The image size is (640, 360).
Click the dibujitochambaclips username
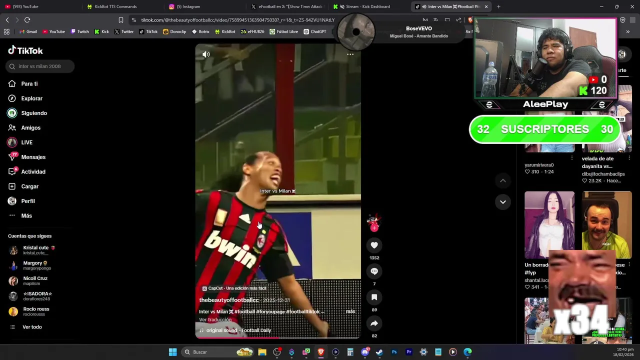tap(603, 174)
